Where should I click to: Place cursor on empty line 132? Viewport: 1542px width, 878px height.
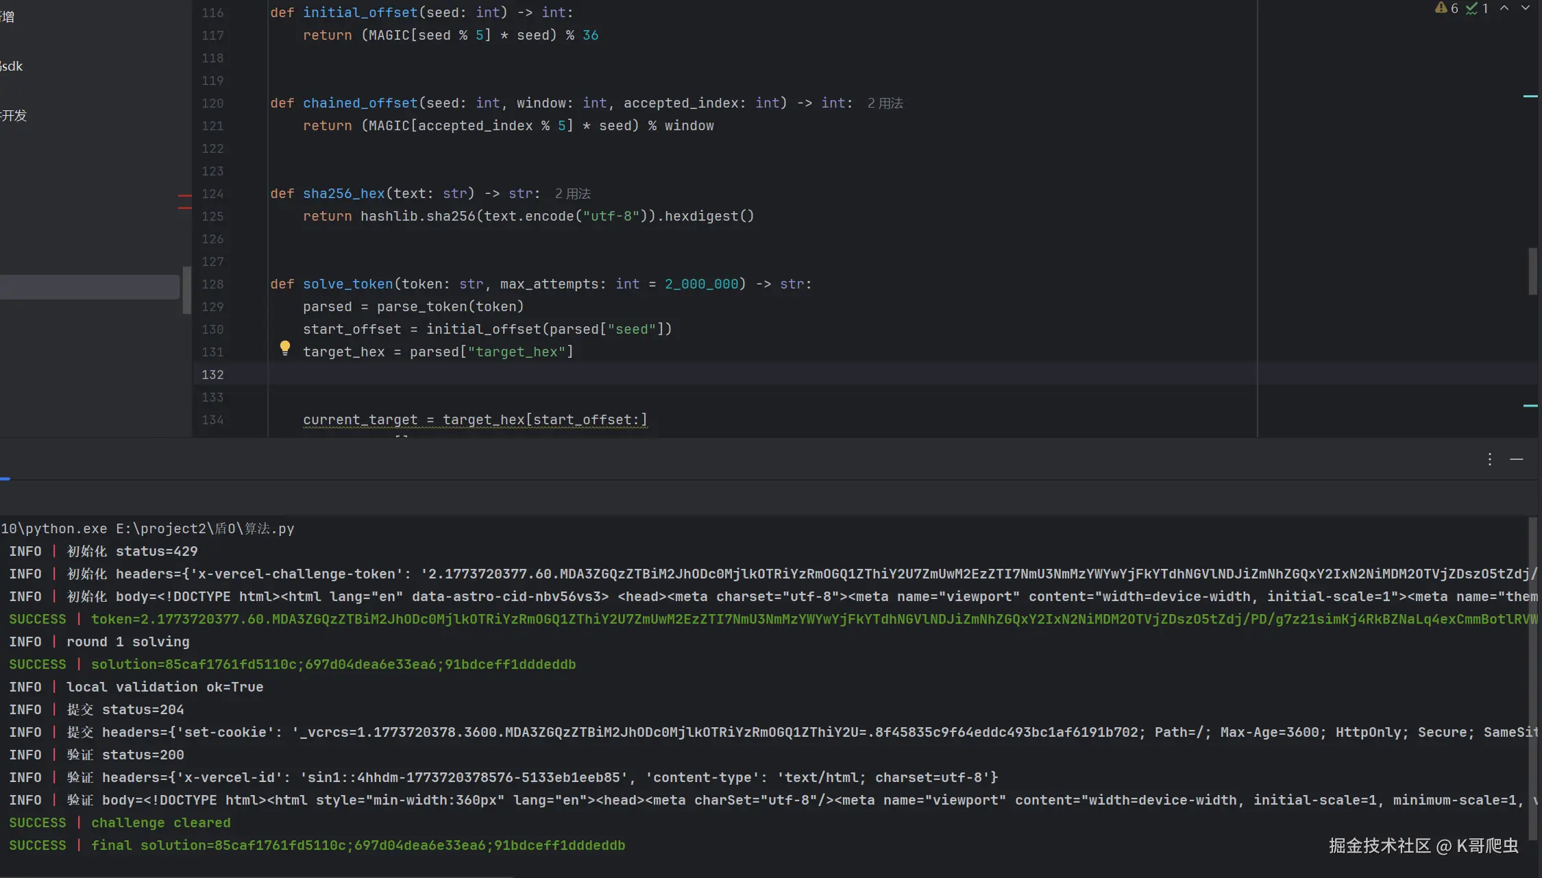pyautogui.click(x=548, y=374)
